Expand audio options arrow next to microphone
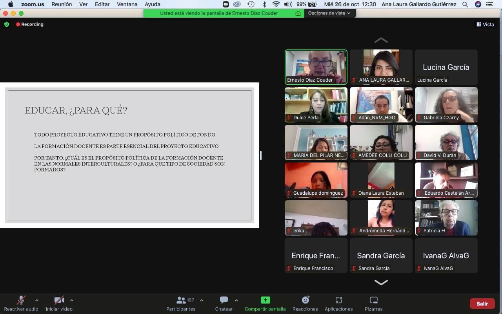This screenshot has width=502, height=314. (x=37, y=300)
